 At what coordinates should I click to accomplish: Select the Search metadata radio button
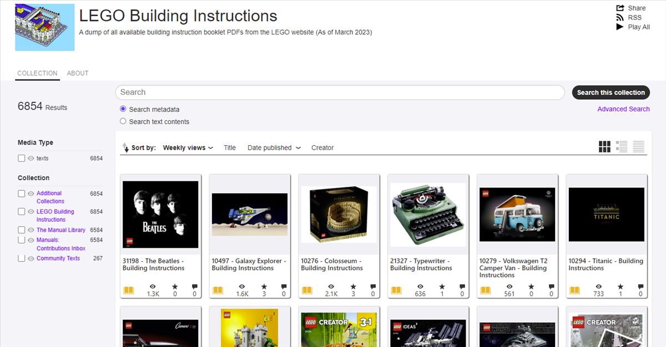click(x=123, y=109)
